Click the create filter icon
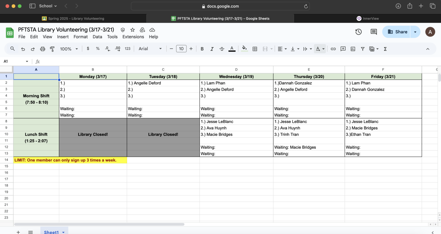441x234 pixels. coord(363,49)
